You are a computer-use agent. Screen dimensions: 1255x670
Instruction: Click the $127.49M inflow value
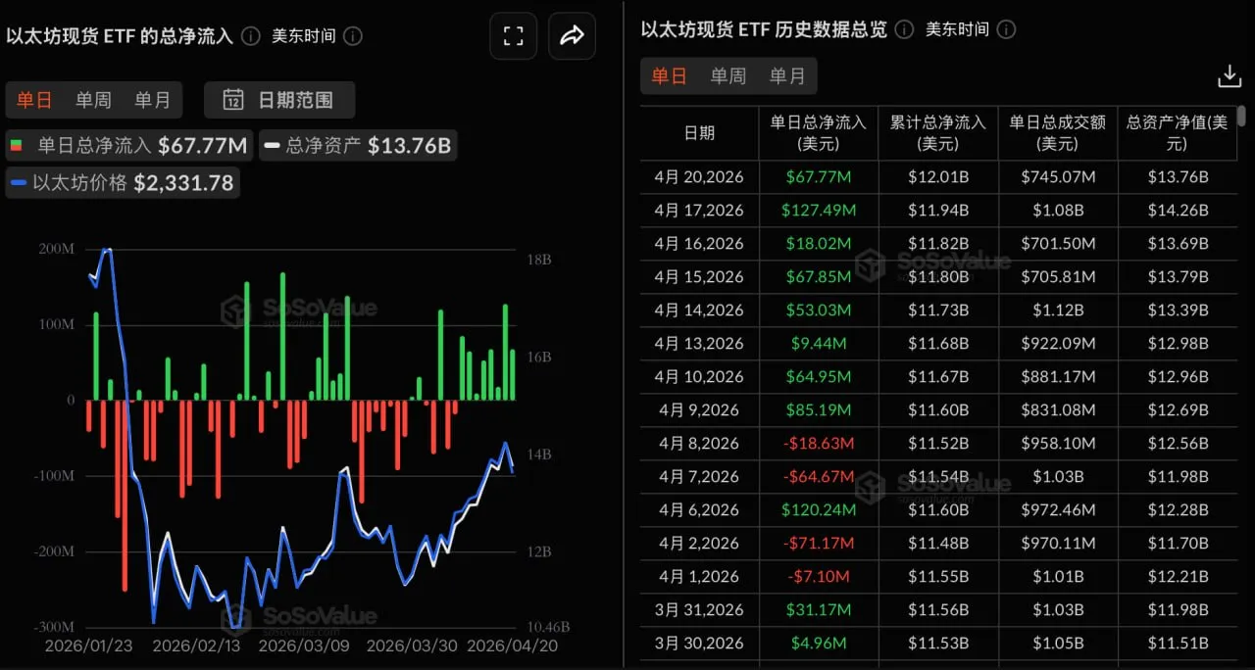(x=818, y=211)
